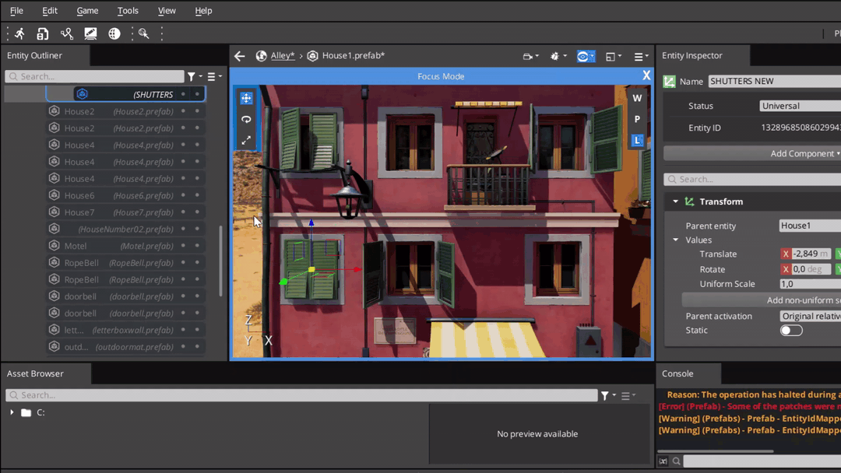The image size is (841, 473).
Task: Click the Translate X value field
Action: point(811,254)
